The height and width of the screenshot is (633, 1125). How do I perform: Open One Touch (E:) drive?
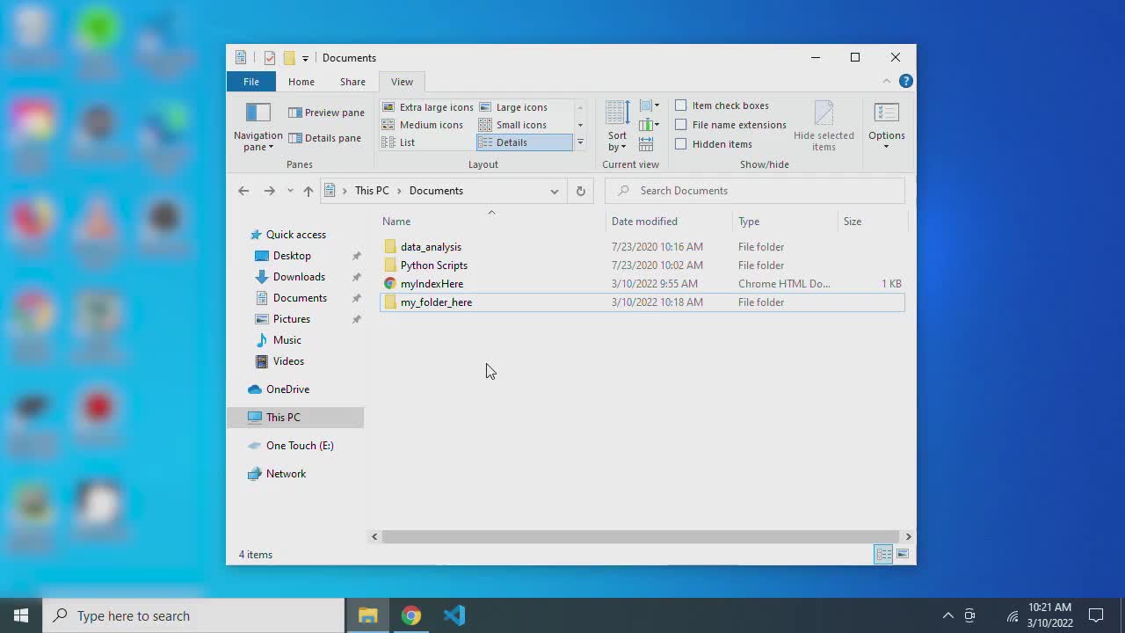point(300,446)
